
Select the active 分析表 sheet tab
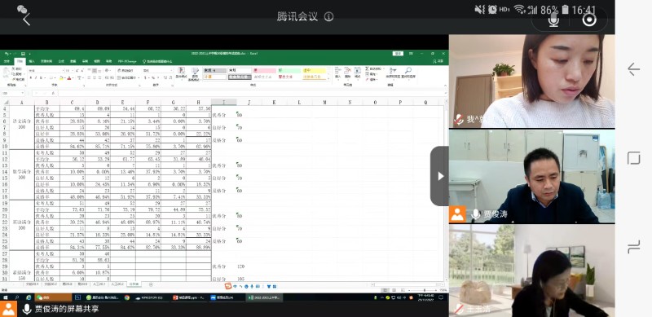tap(134, 284)
